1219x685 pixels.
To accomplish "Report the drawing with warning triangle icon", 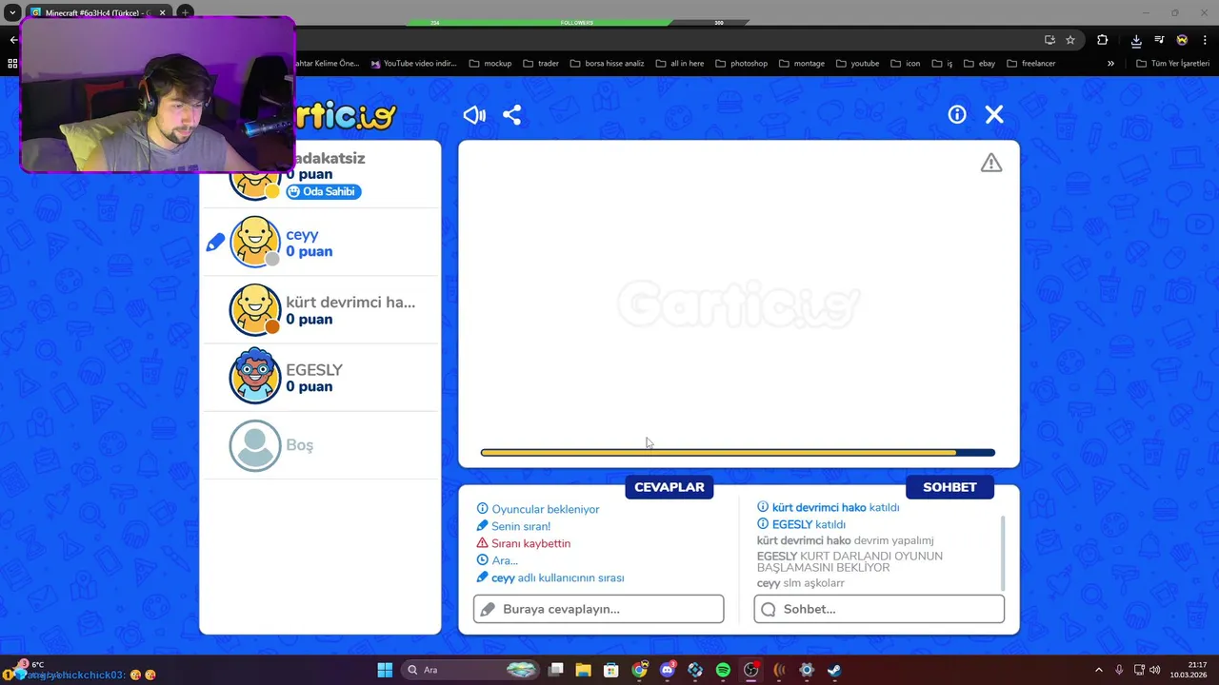I will coord(991,163).
